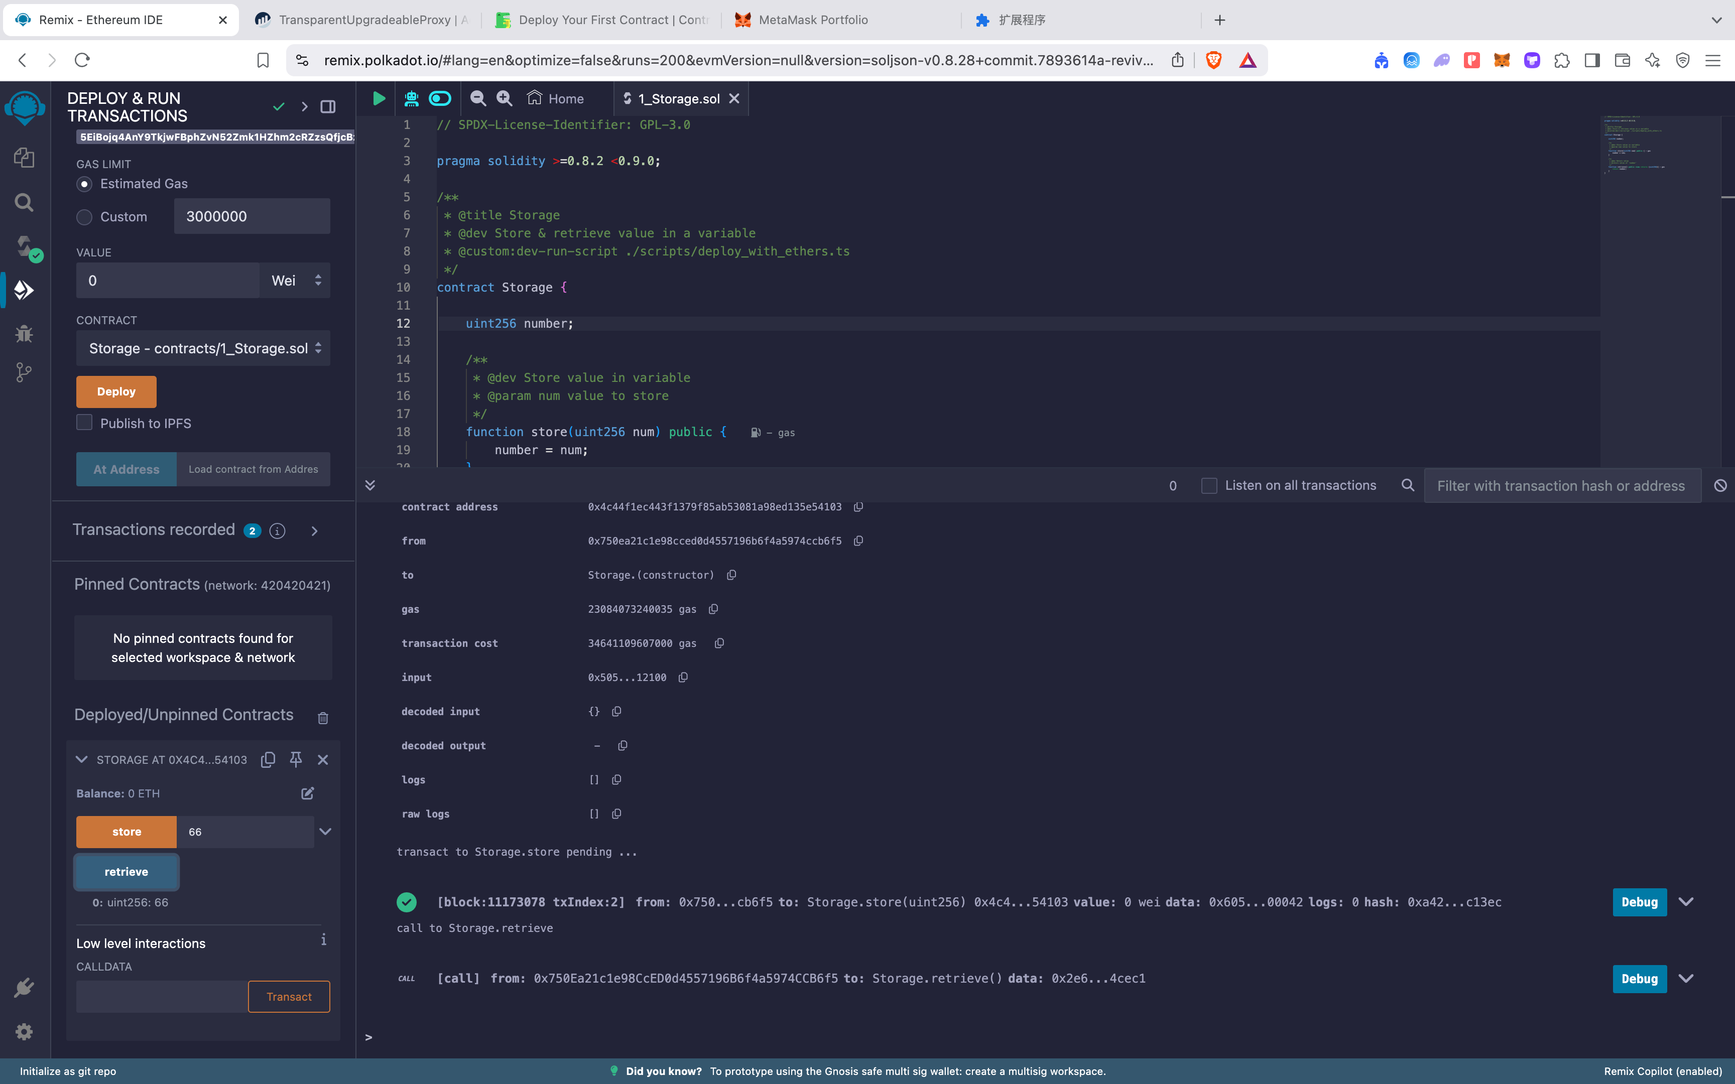The height and width of the screenshot is (1084, 1735).
Task: Click the orange store function button
Action: [126, 832]
